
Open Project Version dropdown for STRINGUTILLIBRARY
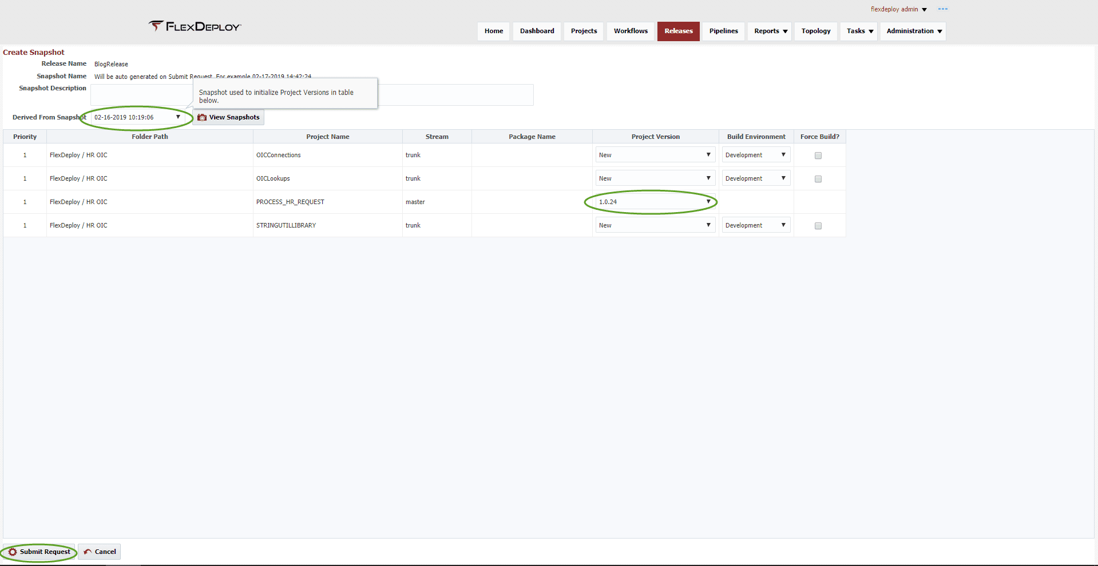tap(655, 225)
